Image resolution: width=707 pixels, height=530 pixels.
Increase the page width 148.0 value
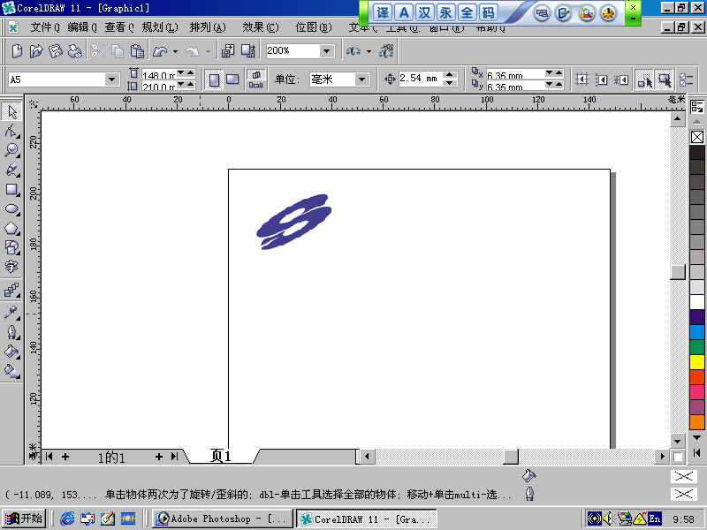(x=190, y=72)
